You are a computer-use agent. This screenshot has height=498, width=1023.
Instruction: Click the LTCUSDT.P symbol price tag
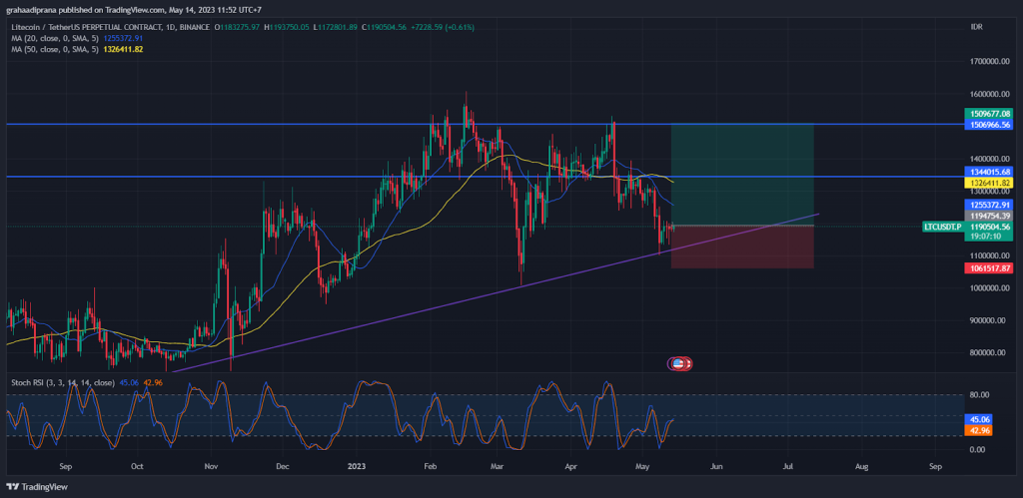tap(942, 227)
